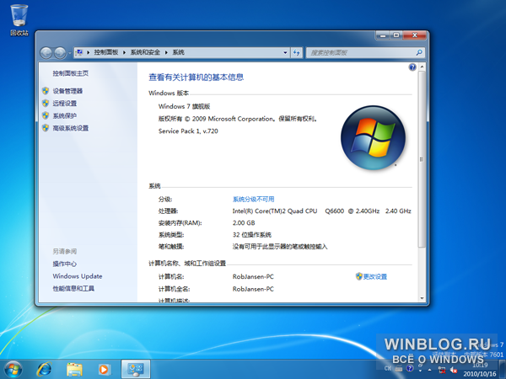Open the blue Help question mark icon
Screen dimensions: 506x379
coord(412,67)
